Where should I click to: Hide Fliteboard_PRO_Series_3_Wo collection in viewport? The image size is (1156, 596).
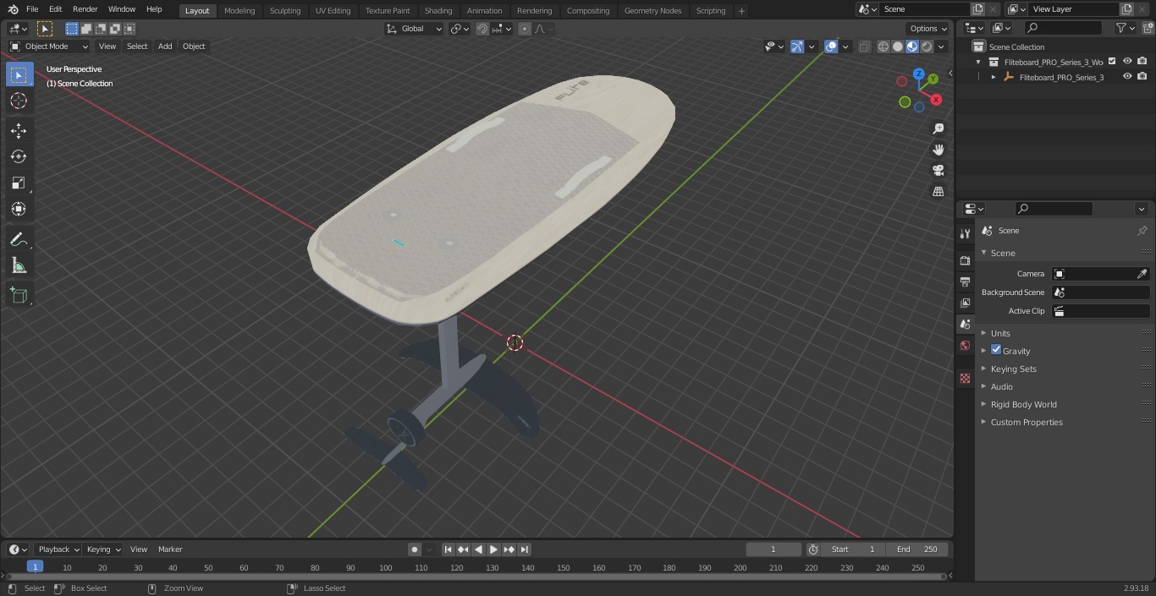tap(1126, 62)
